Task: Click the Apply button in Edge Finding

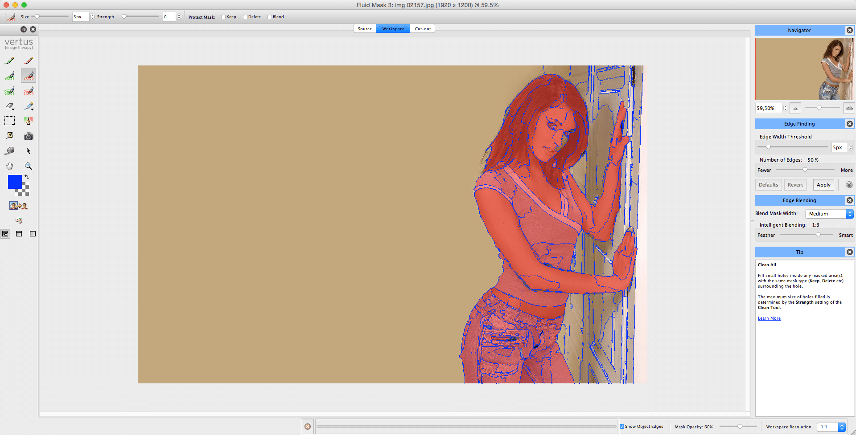Action: coord(823,185)
